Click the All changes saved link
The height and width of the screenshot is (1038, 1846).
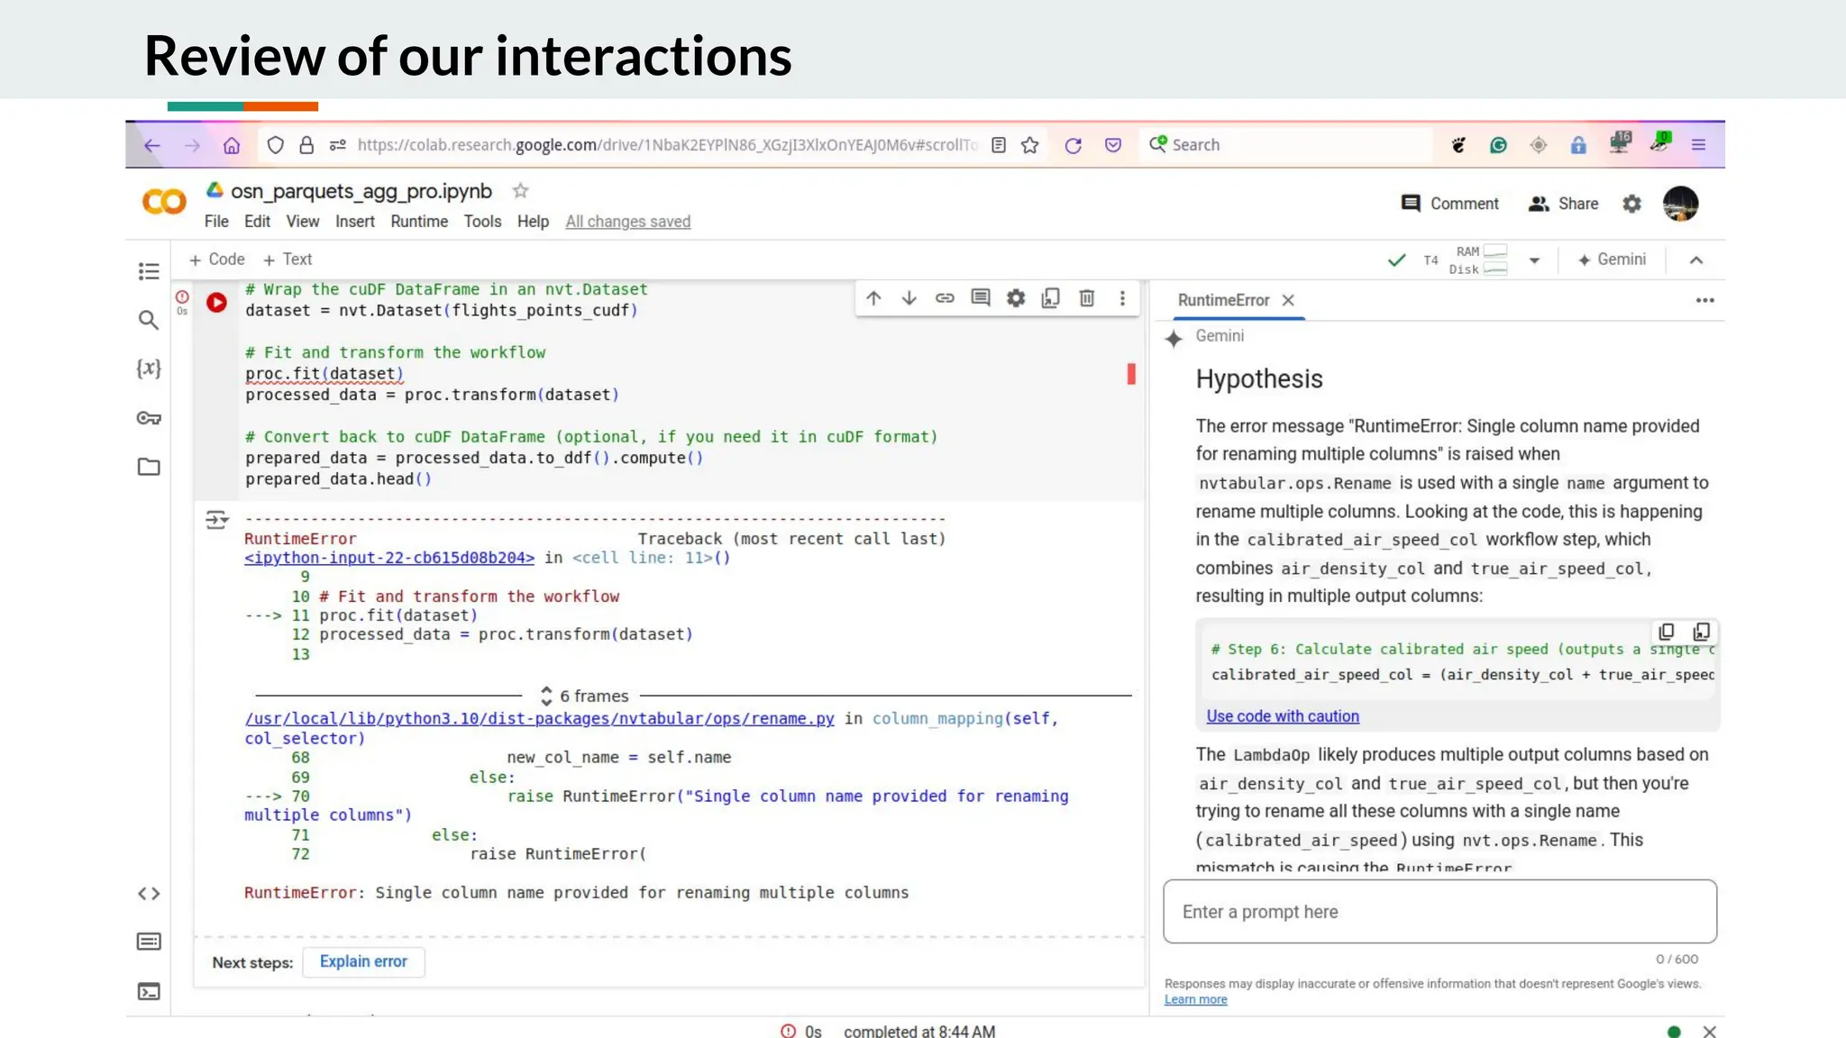pos(628,222)
